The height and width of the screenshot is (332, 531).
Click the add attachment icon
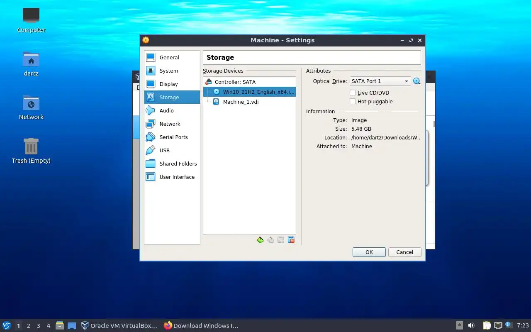point(281,240)
